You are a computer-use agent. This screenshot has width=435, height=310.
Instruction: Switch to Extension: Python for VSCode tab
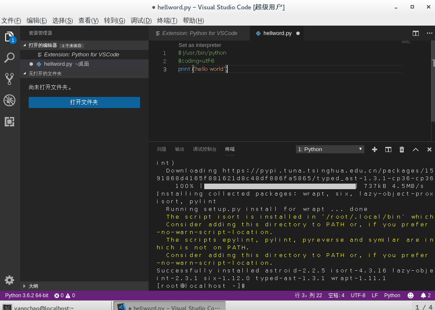(199, 33)
